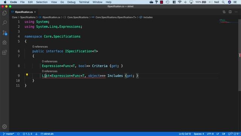241x136 pixels.
Task: Click the Criteria property name on line 8
Action: pyautogui.click(x=99, y=66)
